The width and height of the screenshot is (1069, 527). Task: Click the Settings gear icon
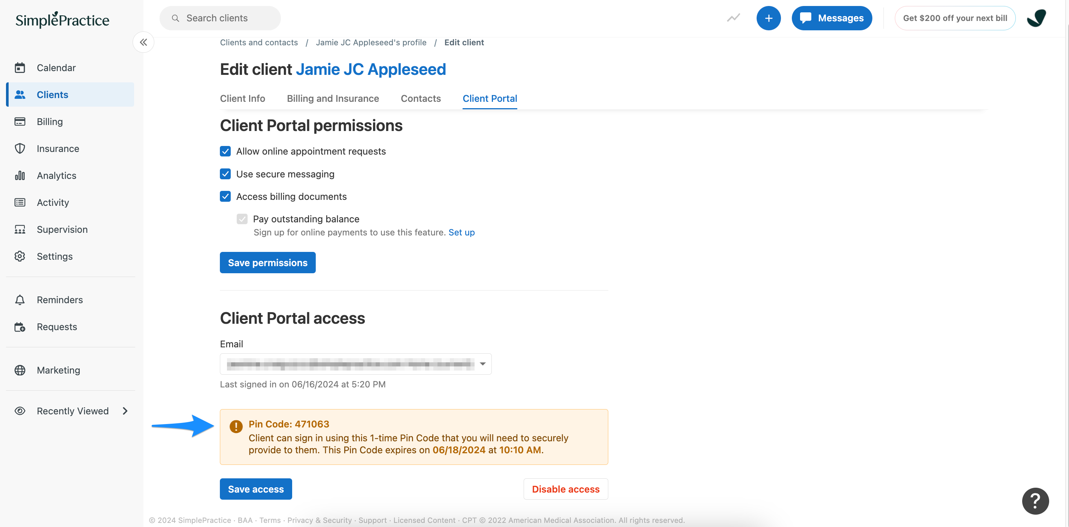tap(20, 256)
